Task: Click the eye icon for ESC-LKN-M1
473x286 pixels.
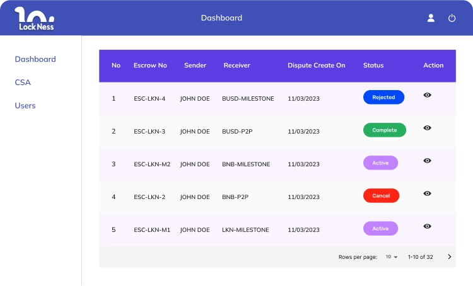Action: pos(427,226)
